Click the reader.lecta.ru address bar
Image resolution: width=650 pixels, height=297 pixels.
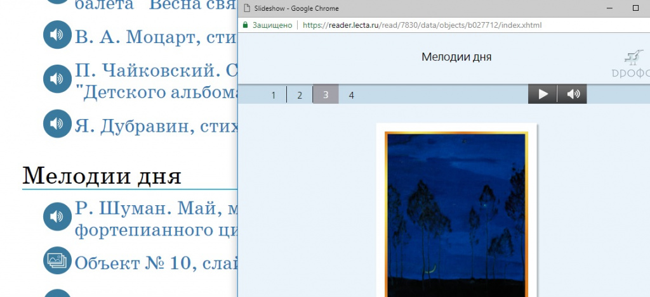422,25
